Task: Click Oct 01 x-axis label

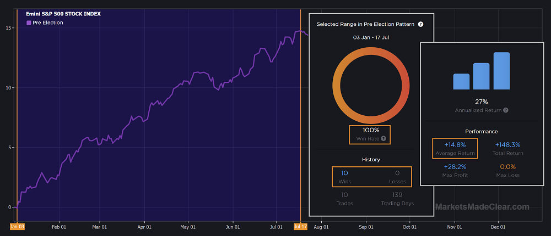Action: [409, 227]
